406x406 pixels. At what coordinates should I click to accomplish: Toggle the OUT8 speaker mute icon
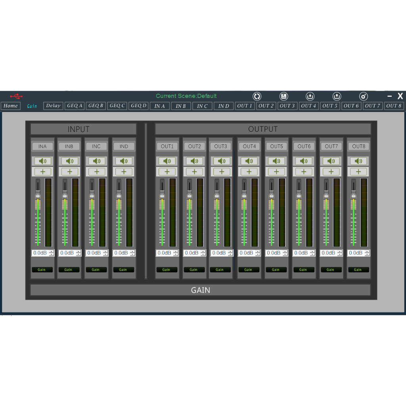tap(358, 161)
